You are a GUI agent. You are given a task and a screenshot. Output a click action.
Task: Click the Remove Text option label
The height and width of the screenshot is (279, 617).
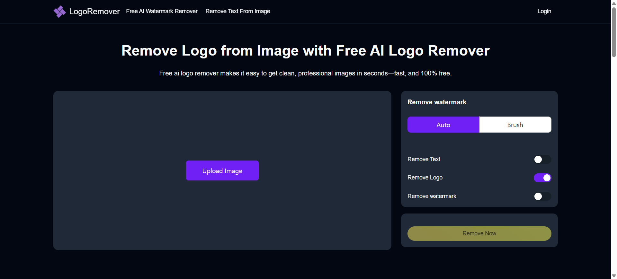point(424,159)
